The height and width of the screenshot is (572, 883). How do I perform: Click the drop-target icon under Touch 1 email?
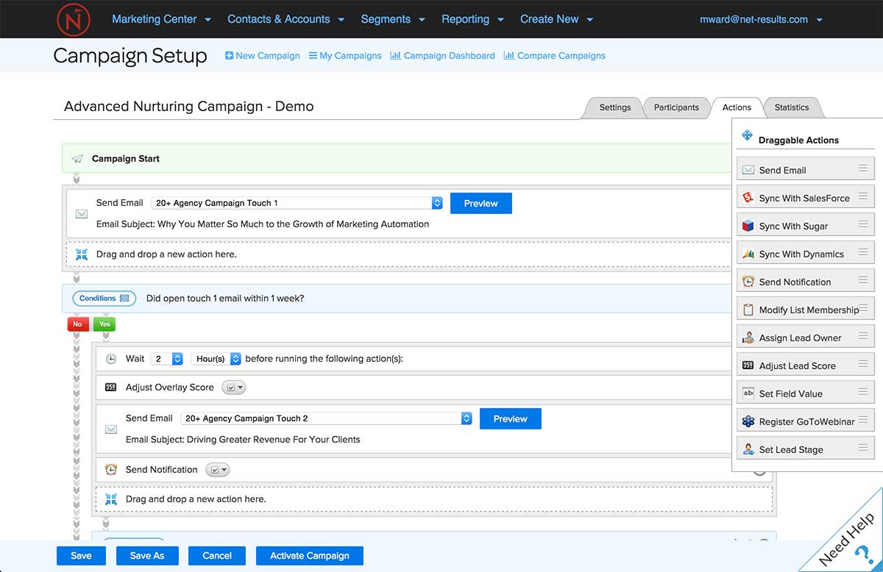point(82,254)
